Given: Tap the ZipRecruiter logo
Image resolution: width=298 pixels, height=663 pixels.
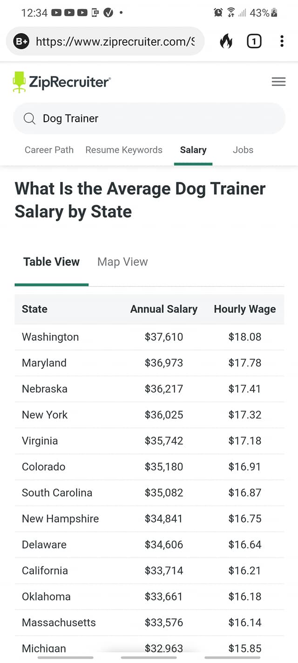Looking at the screenshot, I should click(61, 82).
